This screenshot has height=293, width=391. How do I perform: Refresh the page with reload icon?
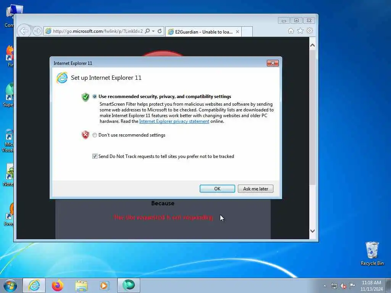coord(160,31)
